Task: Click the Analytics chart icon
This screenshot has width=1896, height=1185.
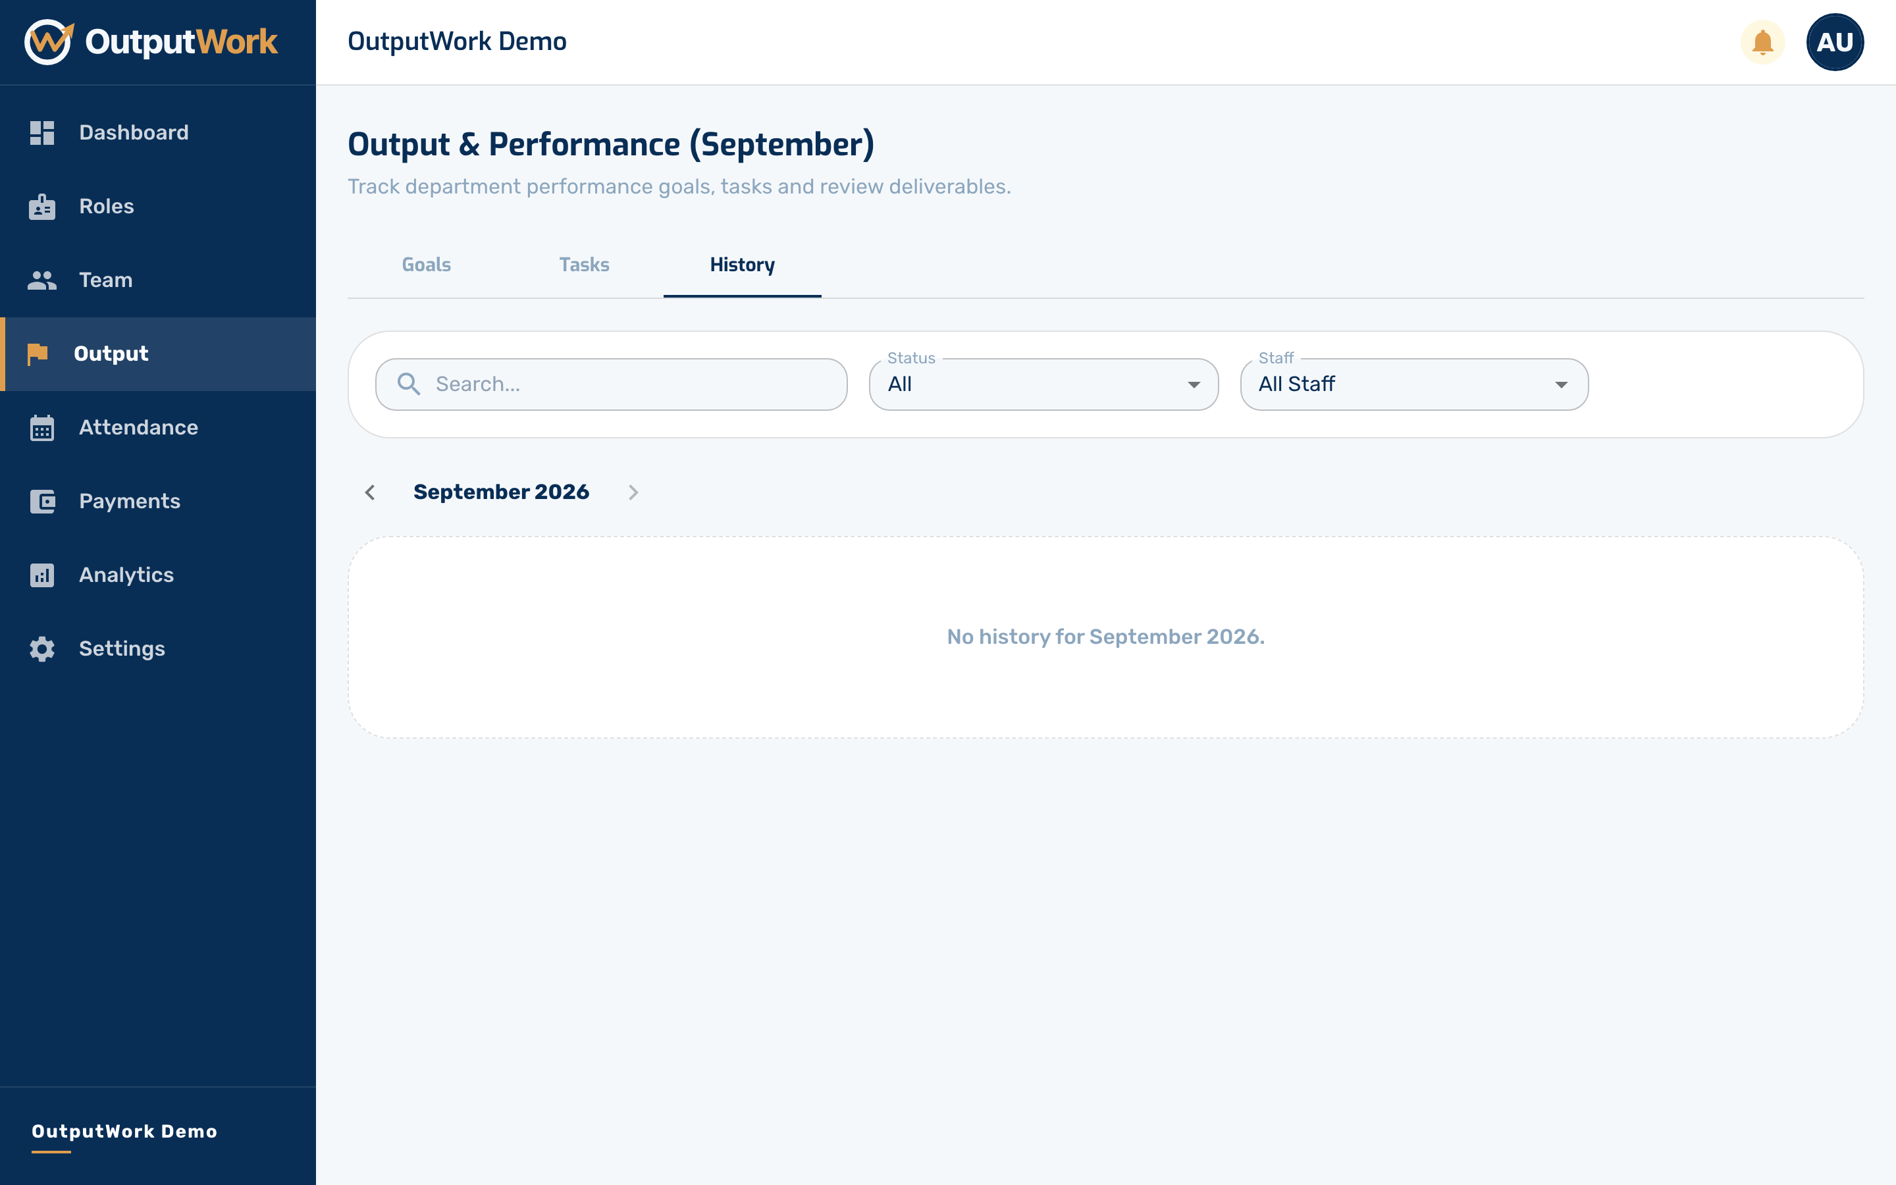Action: tap(42, 575)
